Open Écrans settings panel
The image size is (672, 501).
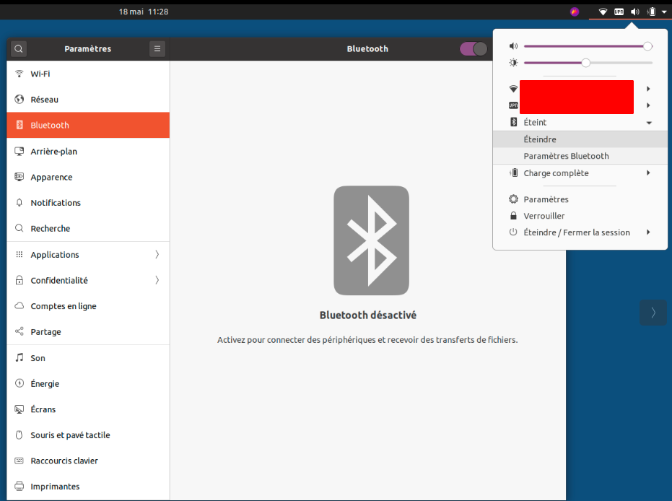click(x=88, y=409)
